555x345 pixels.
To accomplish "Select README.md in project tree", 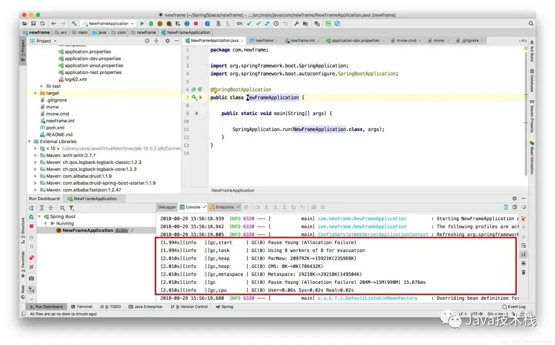I will [x=59, y=135].
